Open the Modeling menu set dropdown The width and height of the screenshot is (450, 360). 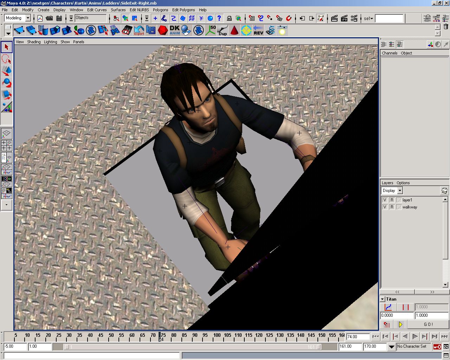[x=28, y=18]
